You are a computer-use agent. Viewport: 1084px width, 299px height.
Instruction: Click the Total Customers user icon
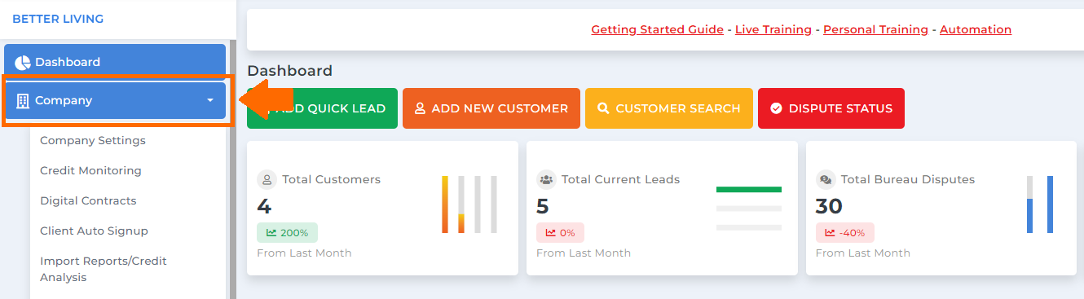267,179
